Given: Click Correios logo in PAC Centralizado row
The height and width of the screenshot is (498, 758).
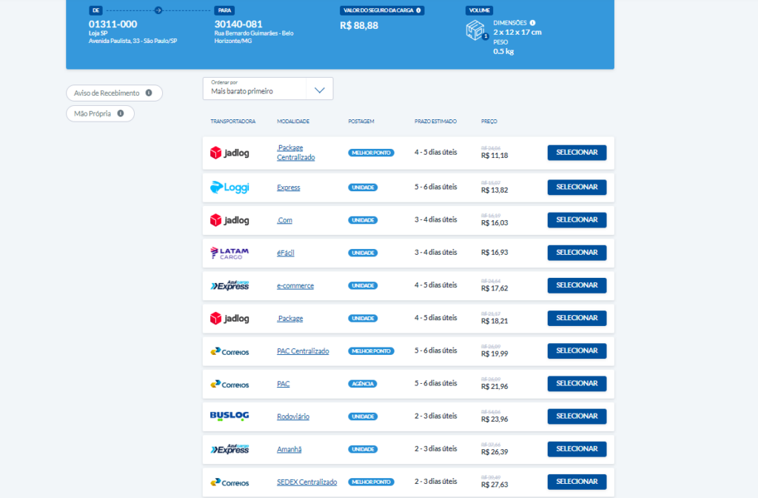Looking at the screenshot, I should coord(229,351).
